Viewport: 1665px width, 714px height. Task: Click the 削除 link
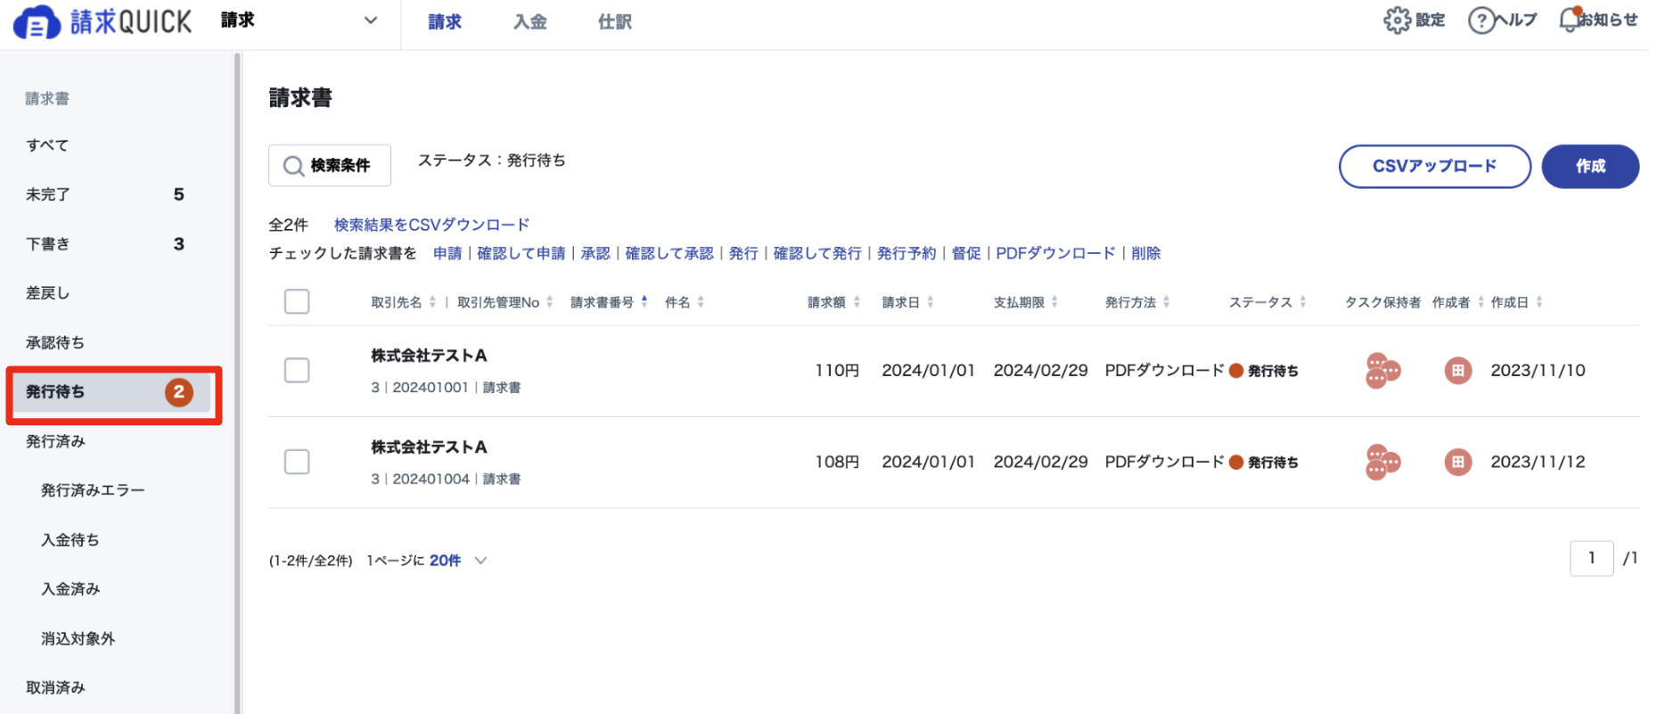[x=1146, y=253]
